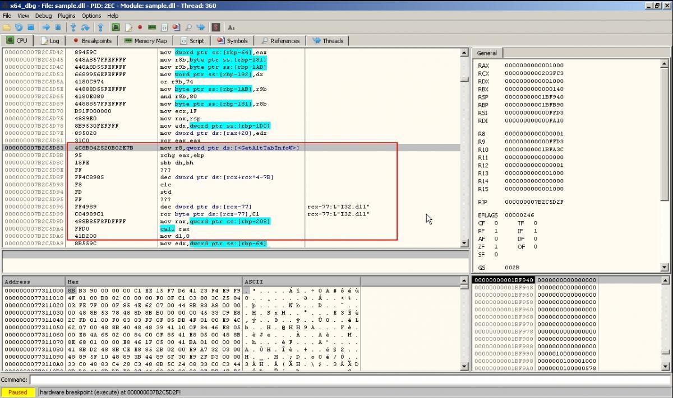Image resolution: width=673 pixels, height=398 pixels.
Task: Click the Strings 'A' toolbar icon
Action: [231, 27]
